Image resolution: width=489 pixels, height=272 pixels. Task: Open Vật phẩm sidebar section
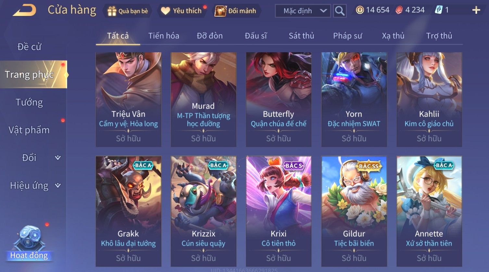point(29,130)
